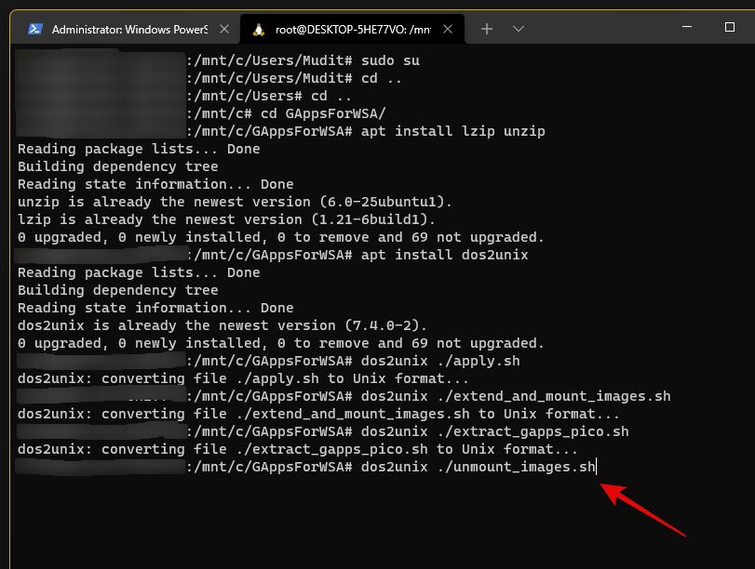Screen dimensions: 755x569
Task: Click the 'dos2unix ./apply.sh' command text
Action: tap(441, 361)
